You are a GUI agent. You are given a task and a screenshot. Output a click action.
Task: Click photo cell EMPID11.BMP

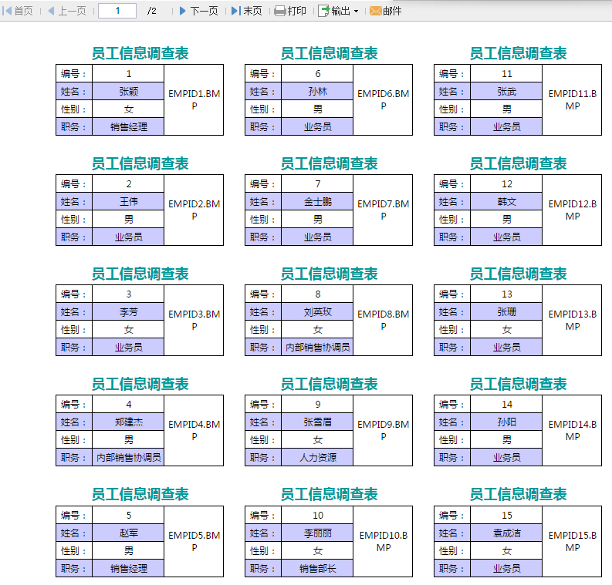572,99
